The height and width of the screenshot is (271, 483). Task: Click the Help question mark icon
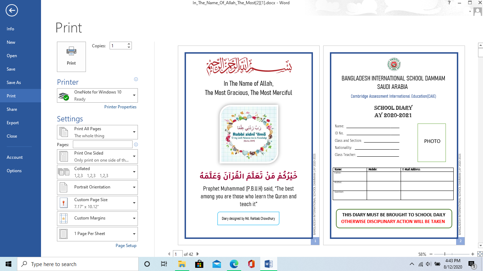click(x=449, y=3)
